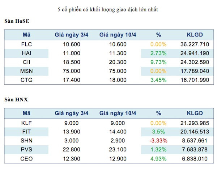
Task: Click the % column header in HNX table
Action: [158, 113]
